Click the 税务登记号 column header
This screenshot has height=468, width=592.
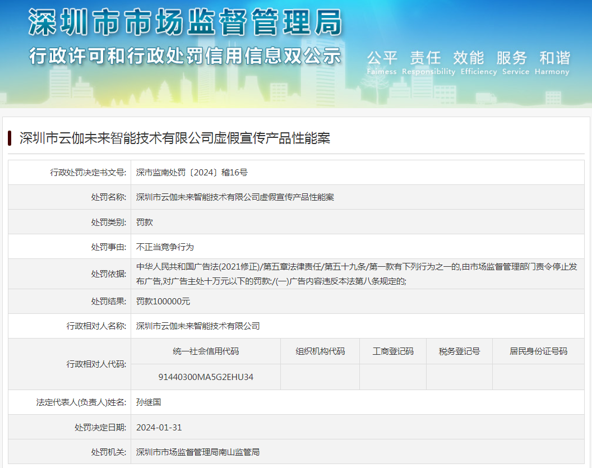tap(460, 351)
